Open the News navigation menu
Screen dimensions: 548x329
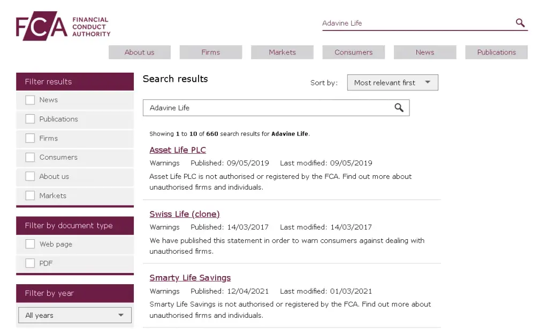[425, 52]
